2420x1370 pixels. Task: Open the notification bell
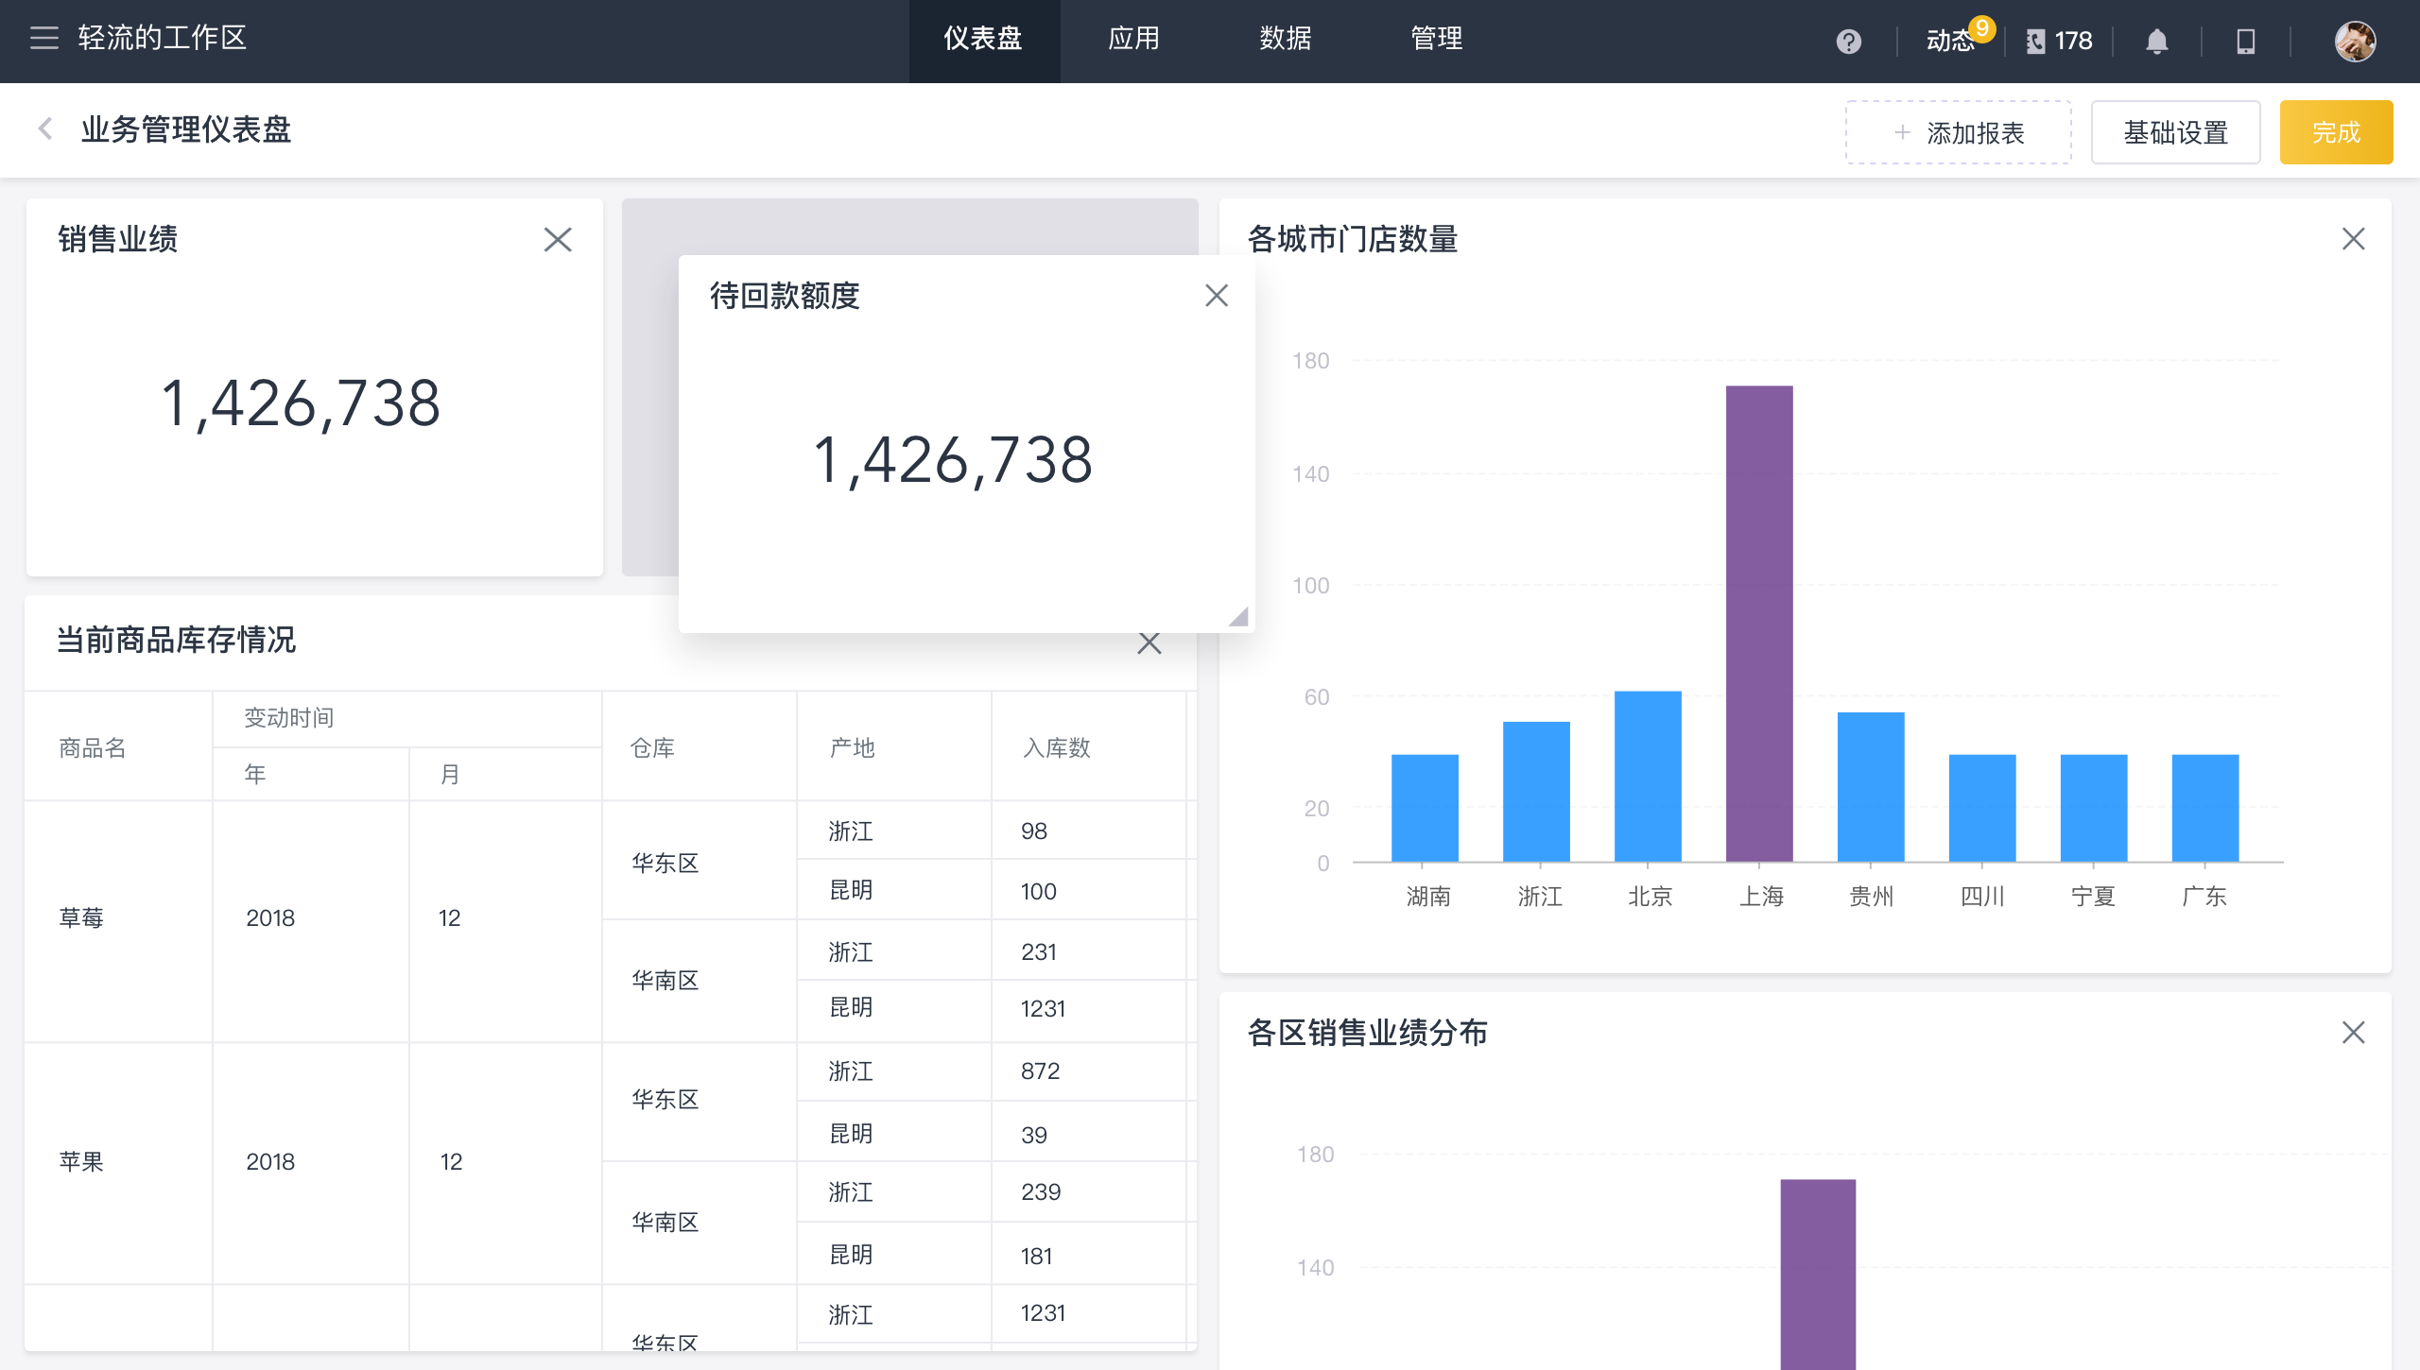[x=2156, y=42]
